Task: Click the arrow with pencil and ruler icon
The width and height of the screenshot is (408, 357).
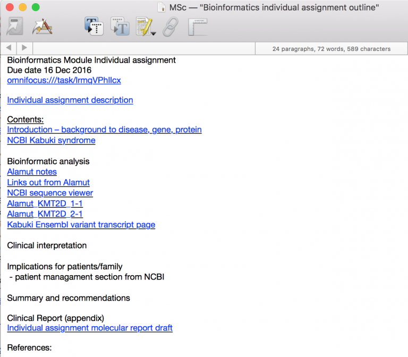Action: [42, 26]
